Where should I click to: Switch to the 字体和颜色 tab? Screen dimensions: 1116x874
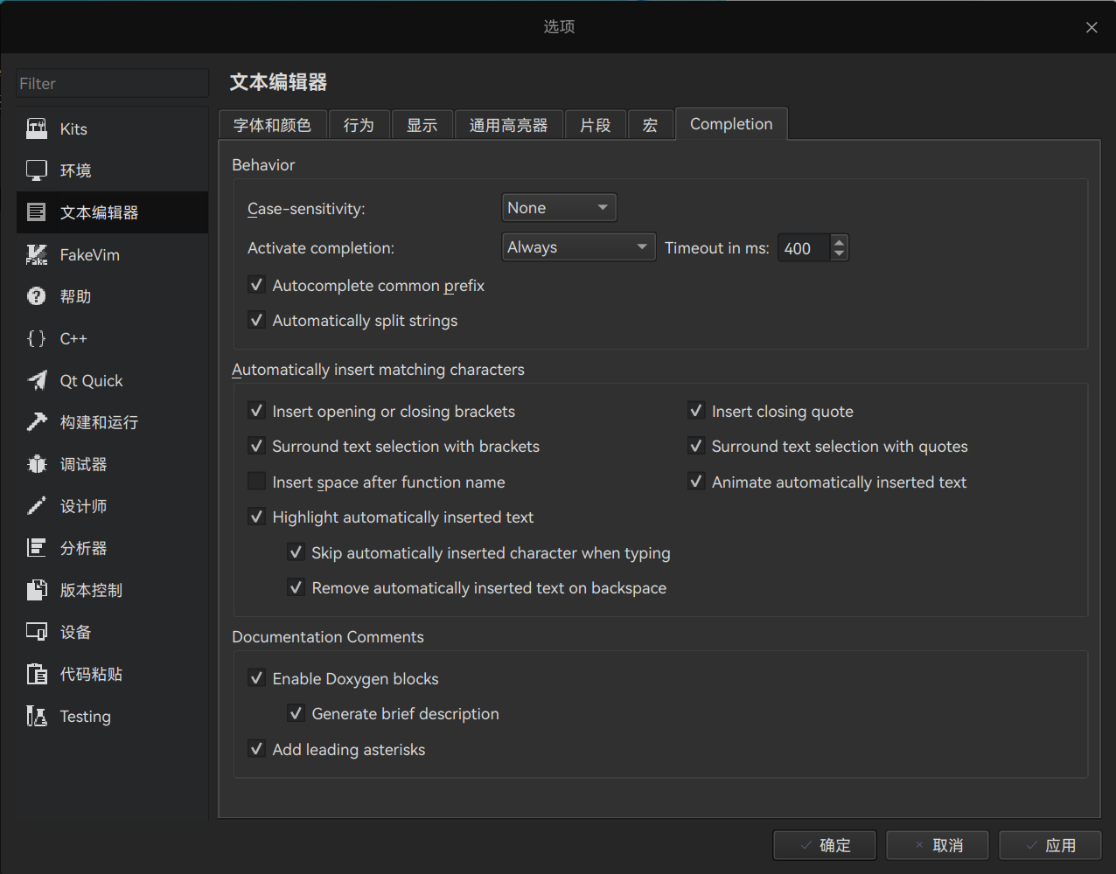click(272, 124)
